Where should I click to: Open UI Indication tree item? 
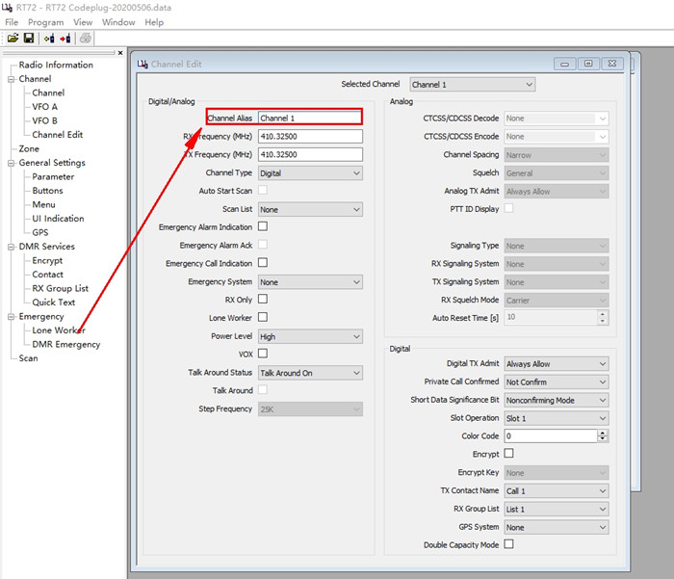(58, 219)
